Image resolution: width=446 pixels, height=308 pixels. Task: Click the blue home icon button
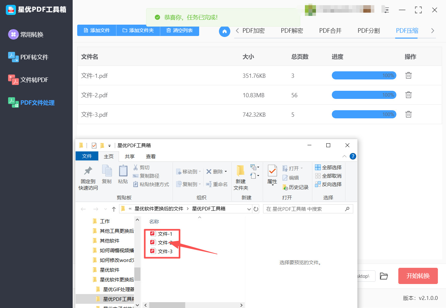coord(224,31)
